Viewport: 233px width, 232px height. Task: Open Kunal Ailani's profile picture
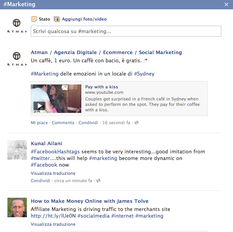coord(17,150)
